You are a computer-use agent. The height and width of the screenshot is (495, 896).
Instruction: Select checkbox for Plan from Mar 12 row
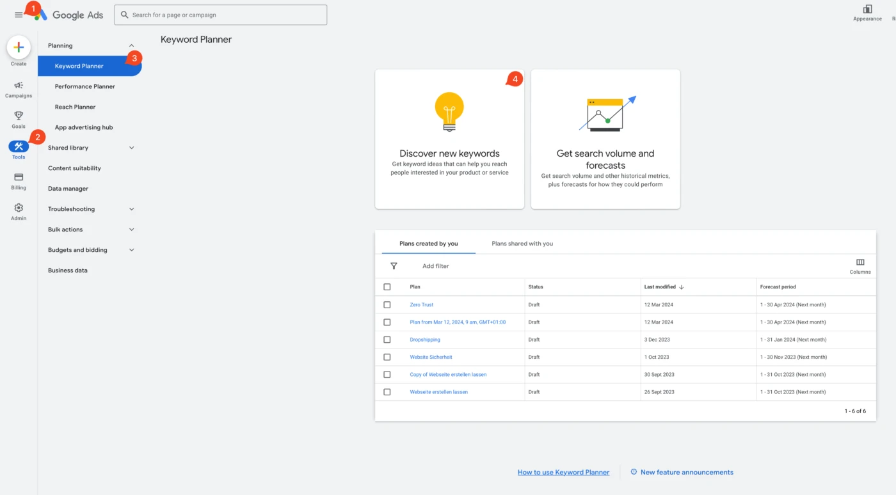(x=387, y=322)
